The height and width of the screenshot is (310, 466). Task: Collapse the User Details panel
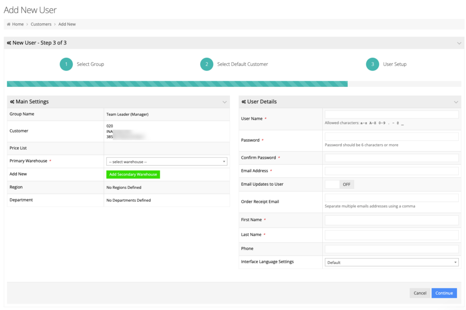tap(456, 102)
